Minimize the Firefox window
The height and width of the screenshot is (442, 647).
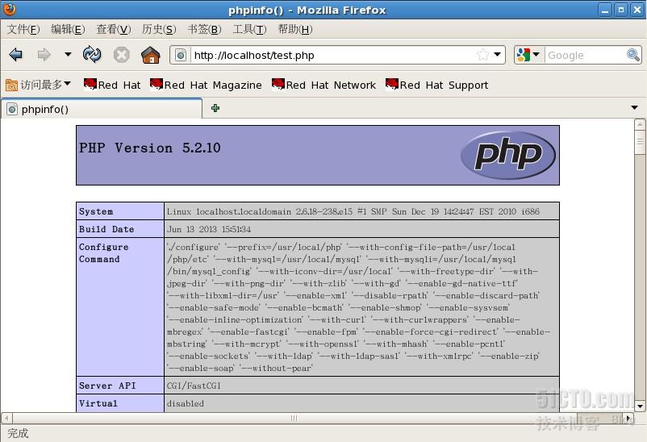point(605,10)
